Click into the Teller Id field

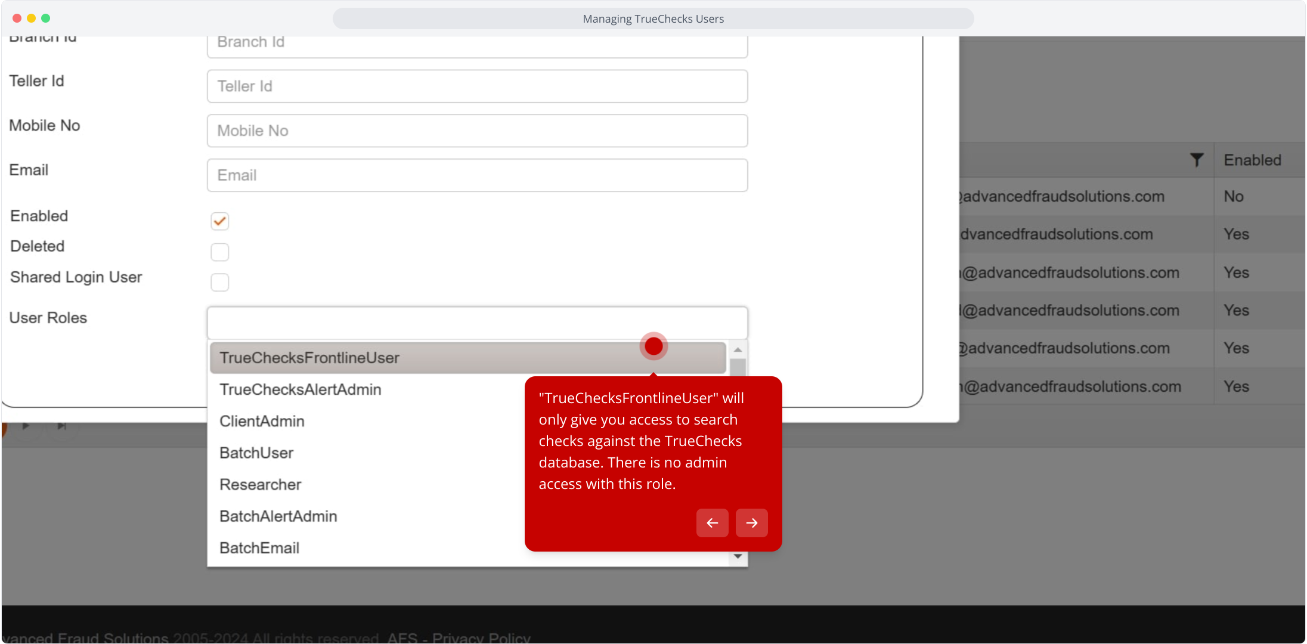[x=477, y=86]
